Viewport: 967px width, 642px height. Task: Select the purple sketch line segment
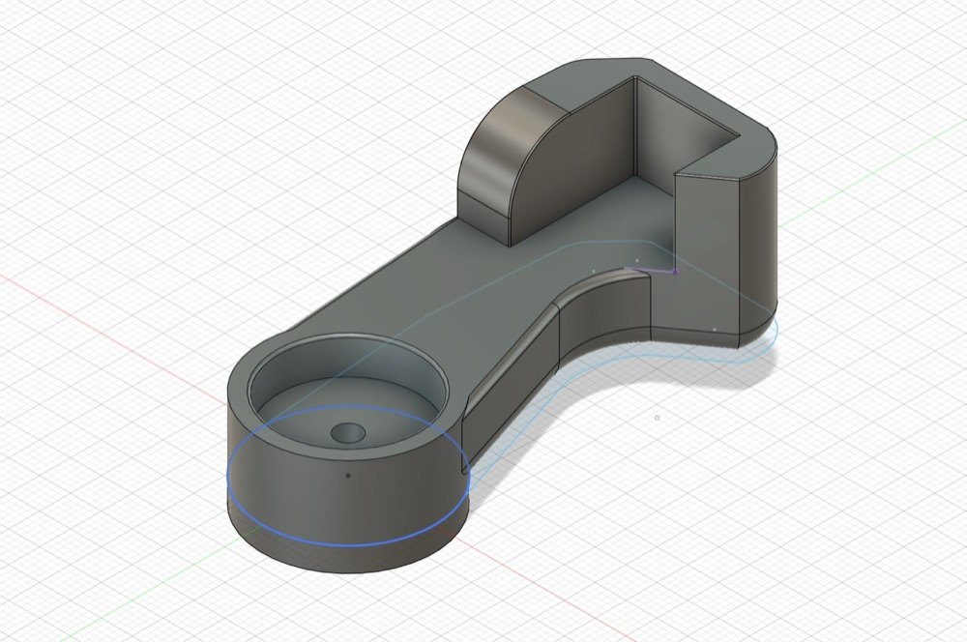click(x=651, y=270)
